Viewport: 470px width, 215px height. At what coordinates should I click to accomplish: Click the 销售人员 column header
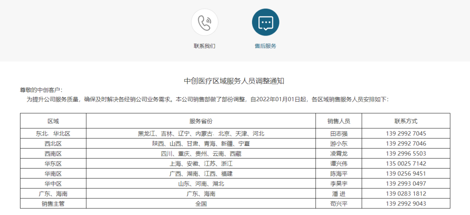339,121
